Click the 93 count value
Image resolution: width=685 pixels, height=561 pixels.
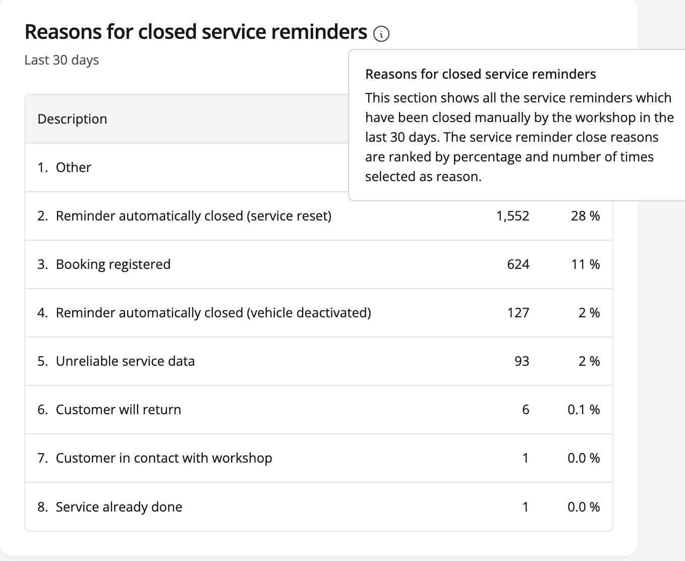522,361
